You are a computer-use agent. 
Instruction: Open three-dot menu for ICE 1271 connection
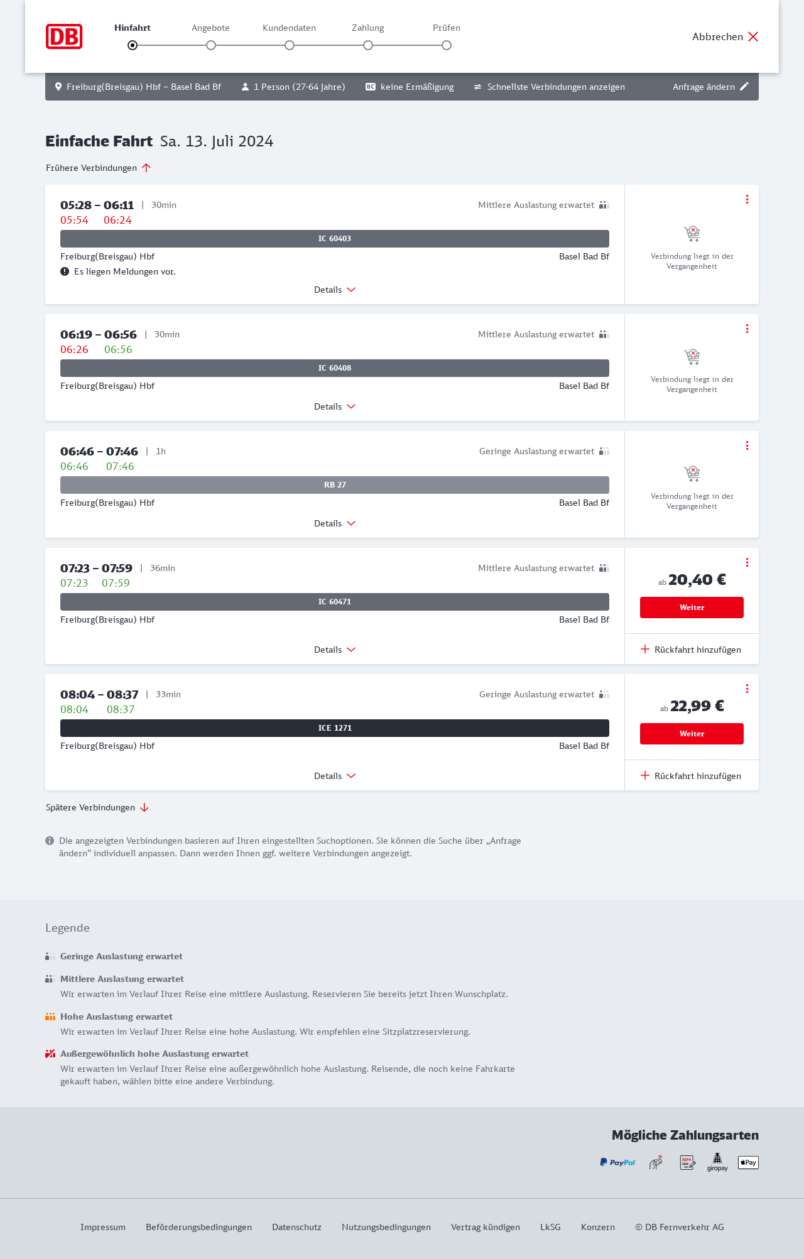(x=747, y=689)
